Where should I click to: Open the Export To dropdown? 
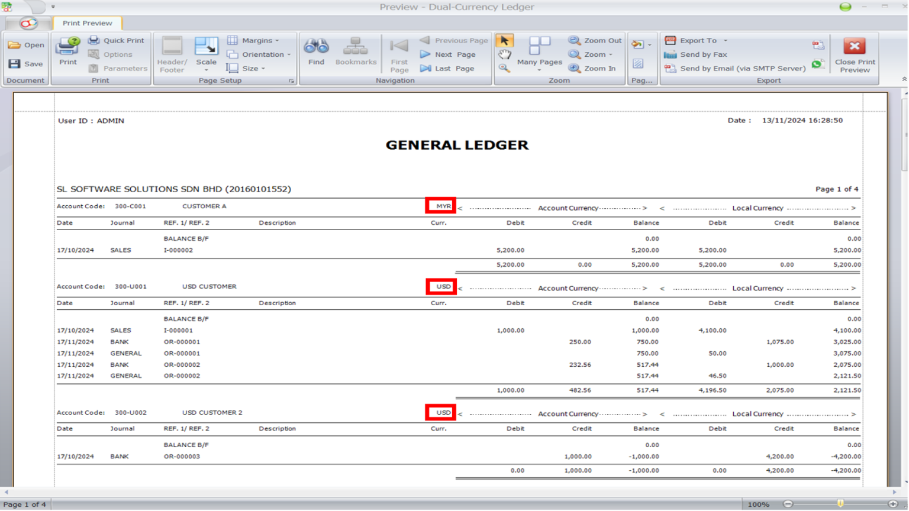[697, 40]
